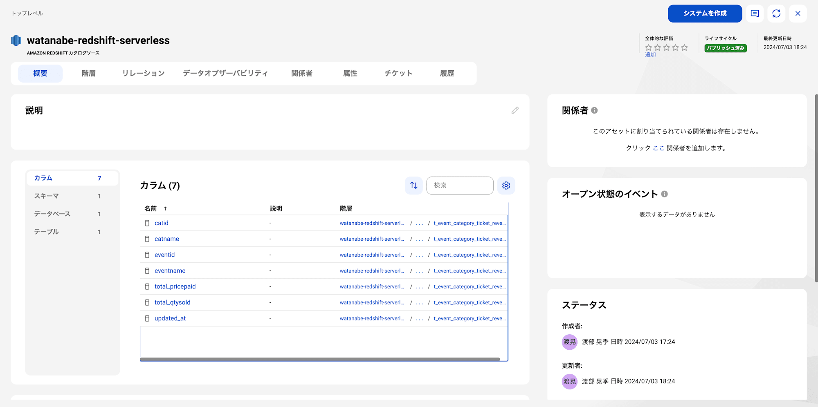Click the column icon beside total_pricepaid
818x407 pixels.
tap(147, 286)
